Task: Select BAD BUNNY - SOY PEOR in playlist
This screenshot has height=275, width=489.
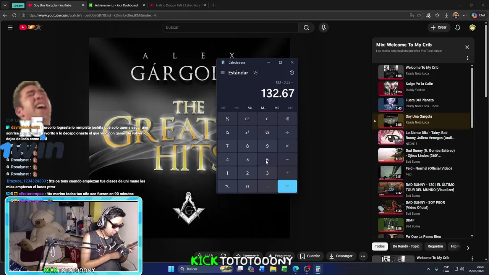Action: (422, 207)
